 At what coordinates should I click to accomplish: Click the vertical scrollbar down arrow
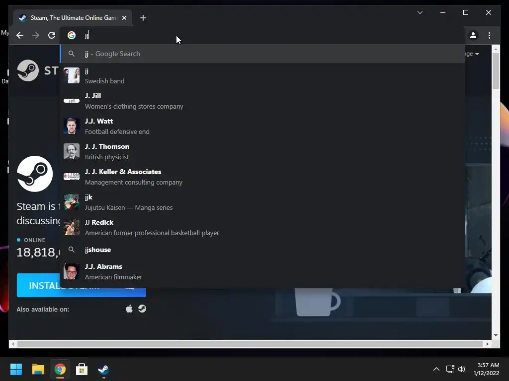(x=496, y=335)
